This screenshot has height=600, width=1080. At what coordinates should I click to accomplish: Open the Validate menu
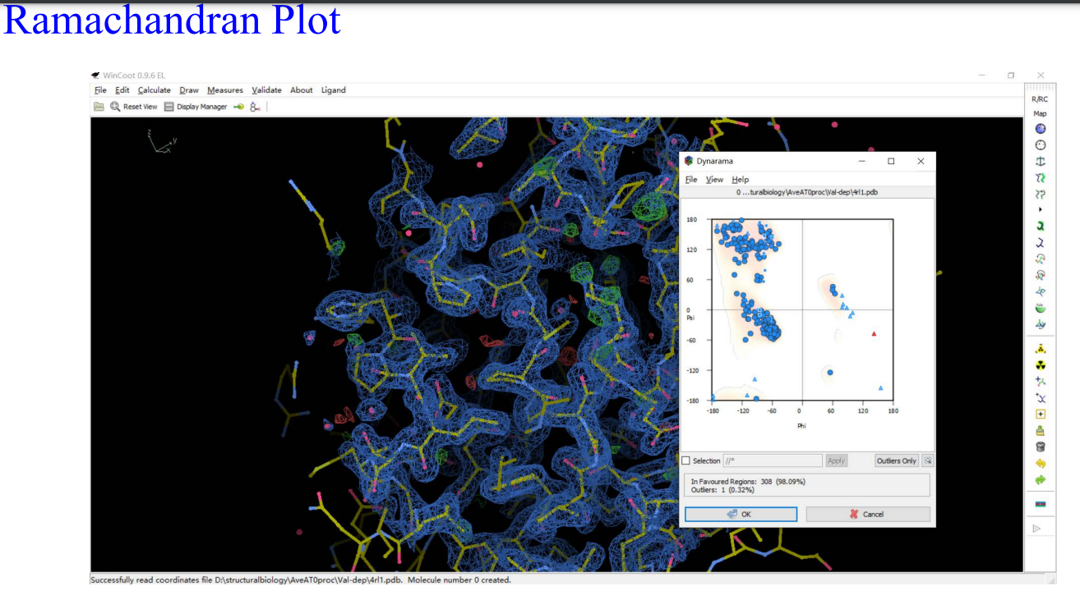(x=266, y=90)
